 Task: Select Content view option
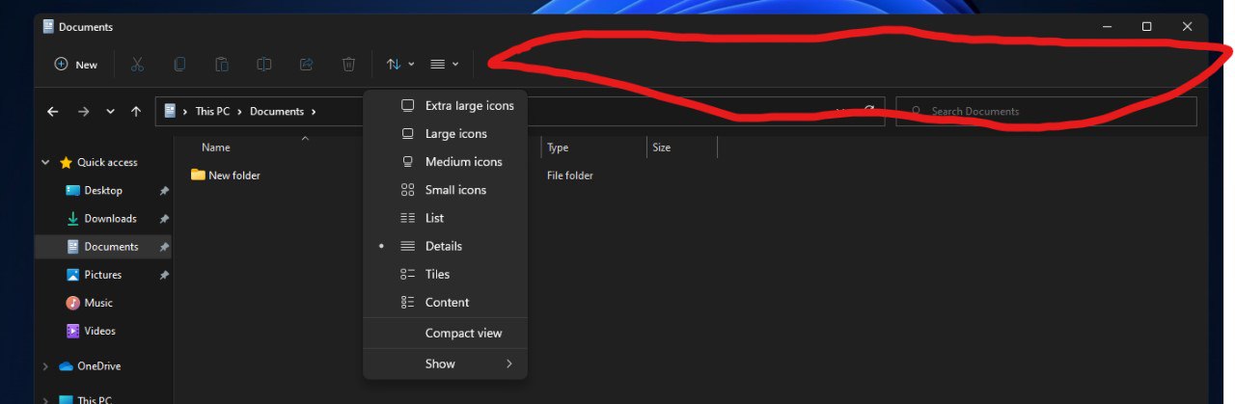tap(446, 302)
